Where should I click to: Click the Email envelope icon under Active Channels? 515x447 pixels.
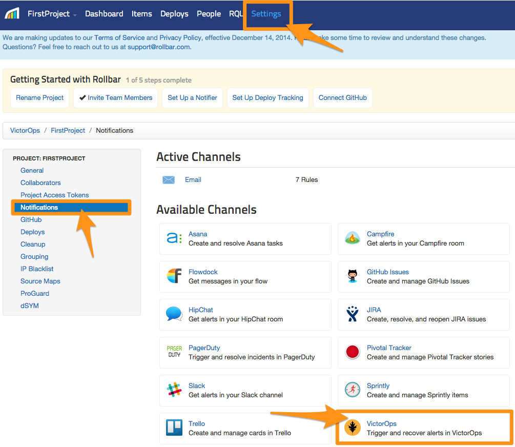click(x=169, y=180)
